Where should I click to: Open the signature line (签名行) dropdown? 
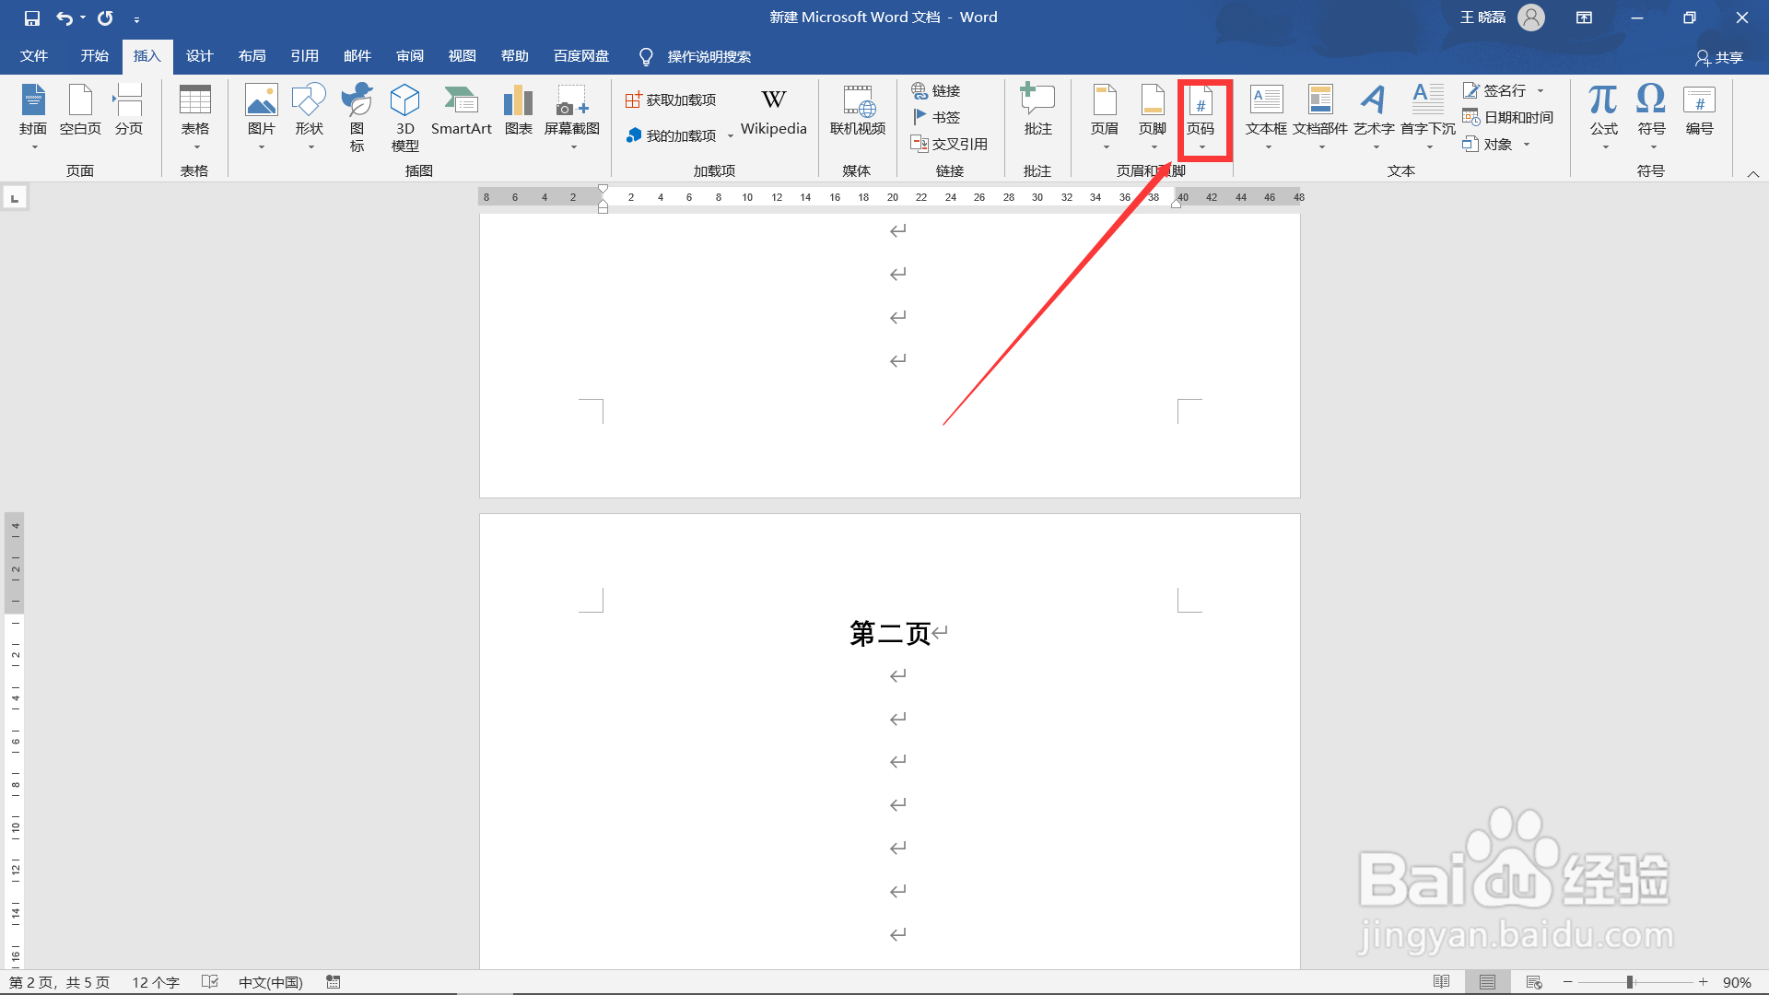tap(1541, 90)
